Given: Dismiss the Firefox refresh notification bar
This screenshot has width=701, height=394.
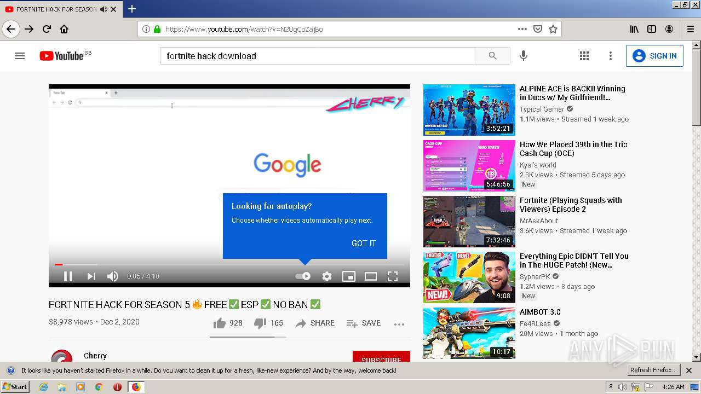Looking at the screenshot, I should point(689,370).
